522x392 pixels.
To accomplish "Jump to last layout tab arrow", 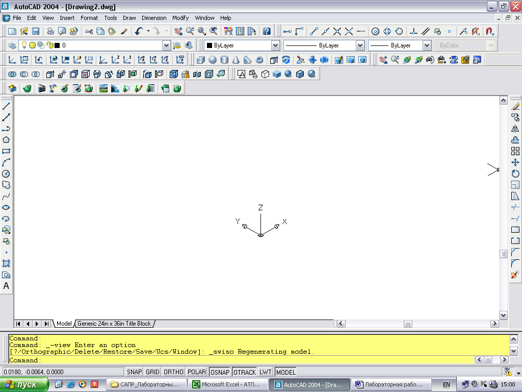I will 46,324.
